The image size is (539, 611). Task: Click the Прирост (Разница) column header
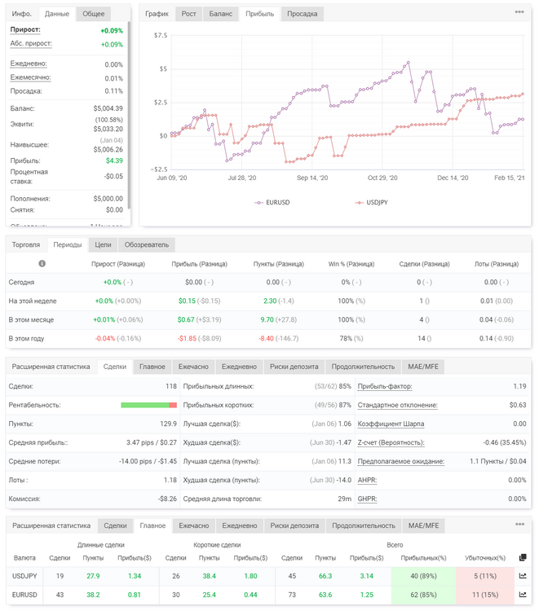[x=118, y=264]
